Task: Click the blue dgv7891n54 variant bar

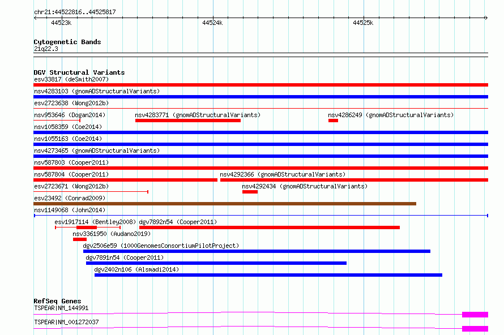Action: pos(216,263)
